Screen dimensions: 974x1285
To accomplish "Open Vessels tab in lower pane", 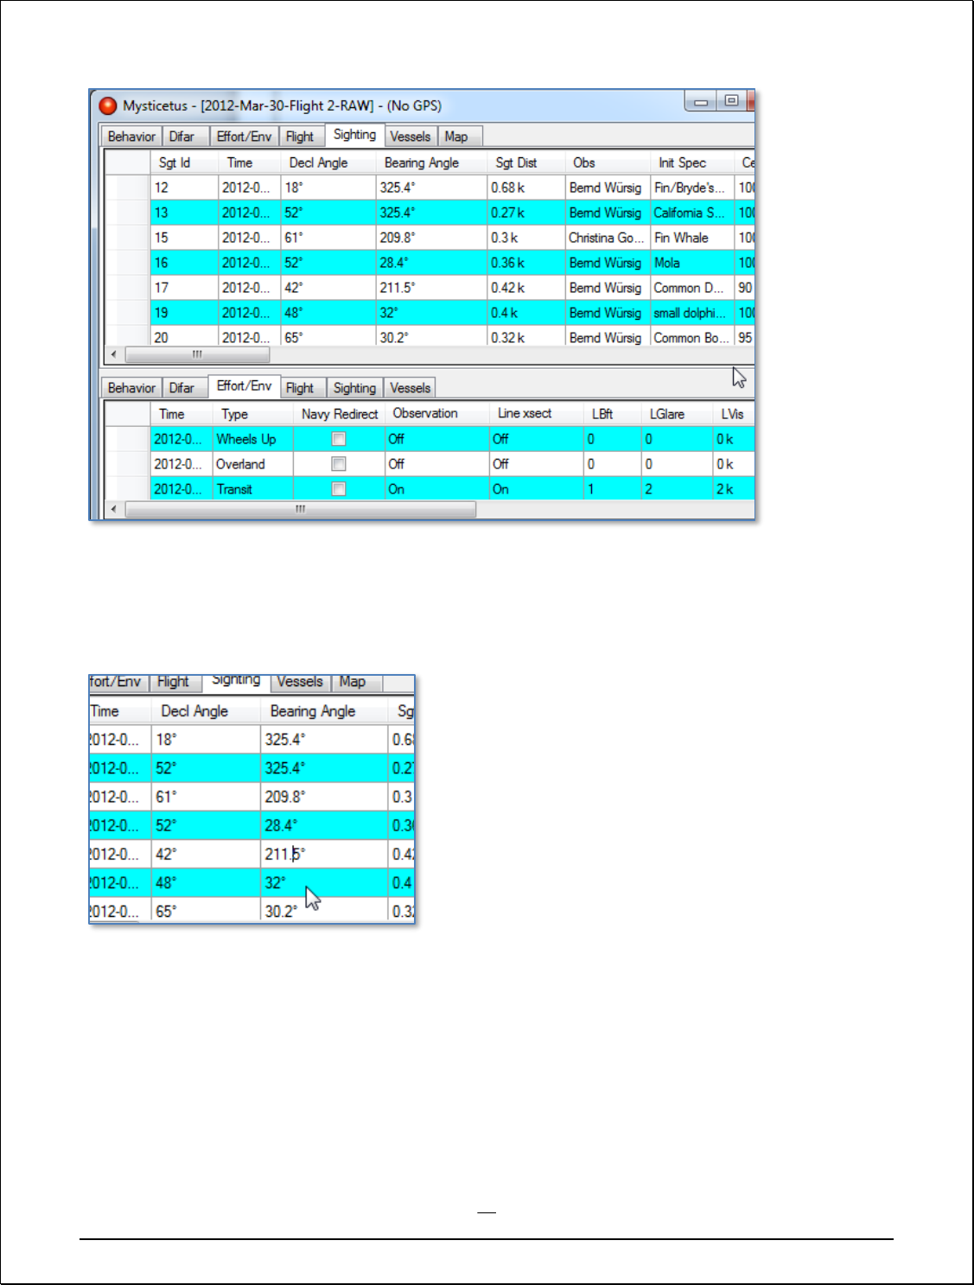I will (x=410, y=388).
